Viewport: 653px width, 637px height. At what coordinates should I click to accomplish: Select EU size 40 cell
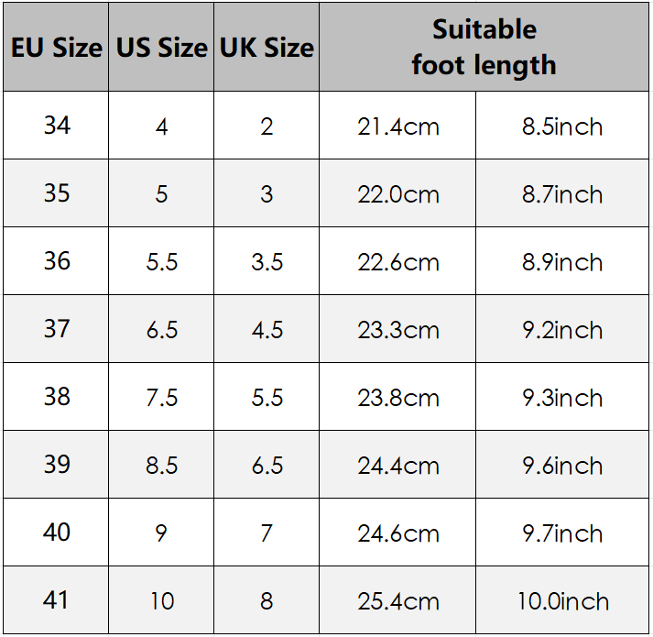tap(56, 533)
